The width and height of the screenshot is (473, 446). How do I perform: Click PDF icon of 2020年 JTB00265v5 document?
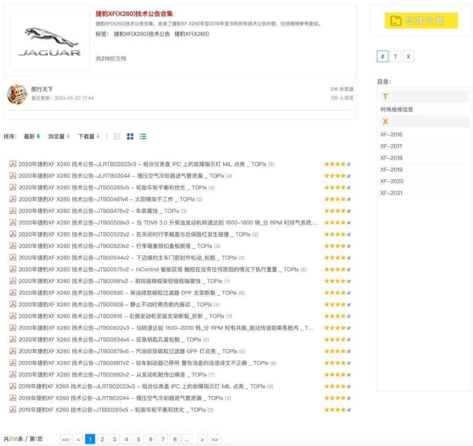coord(13,187)
